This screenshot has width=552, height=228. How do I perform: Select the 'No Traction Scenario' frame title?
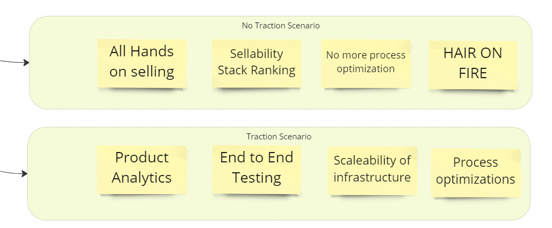point(281,26)
